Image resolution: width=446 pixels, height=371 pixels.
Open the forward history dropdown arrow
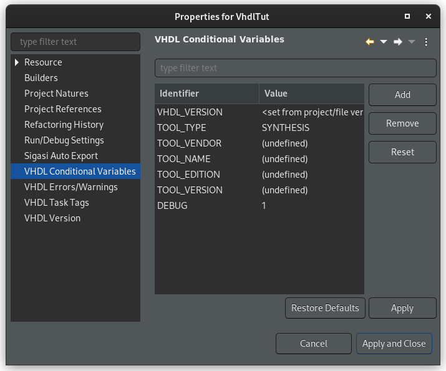[412, 42]
